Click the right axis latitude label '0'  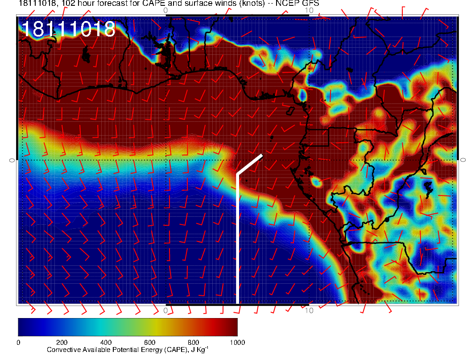(463, 160)
